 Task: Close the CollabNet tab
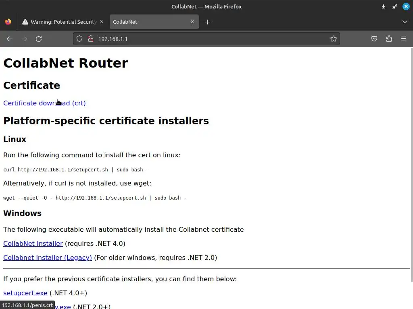click(x=192, y=22)
